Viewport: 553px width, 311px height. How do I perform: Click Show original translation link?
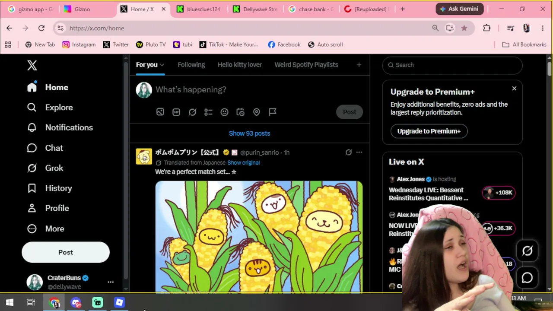click(x=244, y=163)
